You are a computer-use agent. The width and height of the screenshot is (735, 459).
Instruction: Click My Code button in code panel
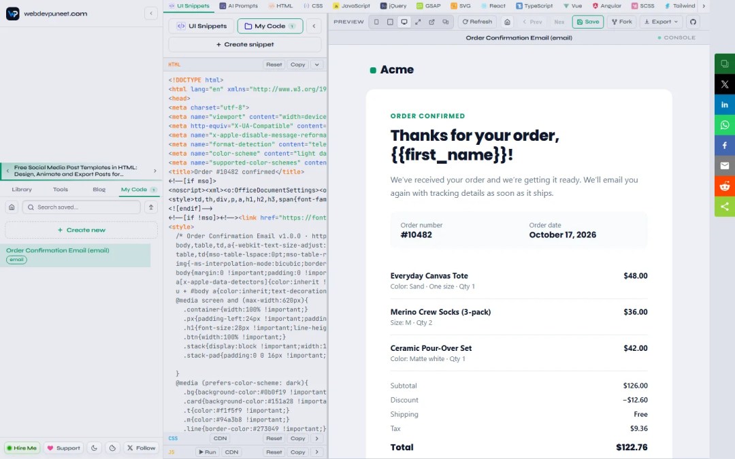click(270, 26)
